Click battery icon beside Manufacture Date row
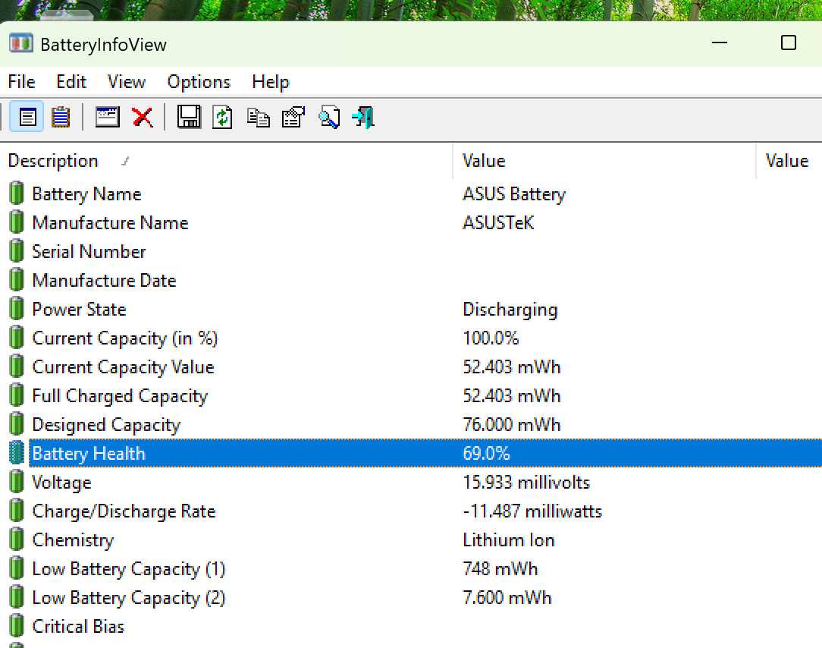The width and height of the screenshot is (822, 648). 17,280
